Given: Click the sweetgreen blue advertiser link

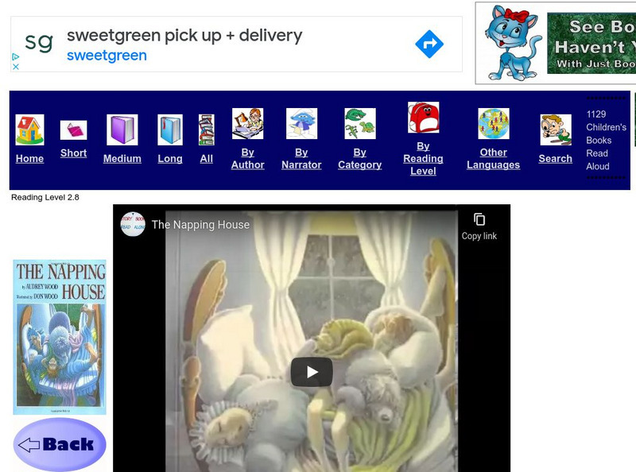Looking at the screenshot, I should pyautogui.click(x=107, y=56).
